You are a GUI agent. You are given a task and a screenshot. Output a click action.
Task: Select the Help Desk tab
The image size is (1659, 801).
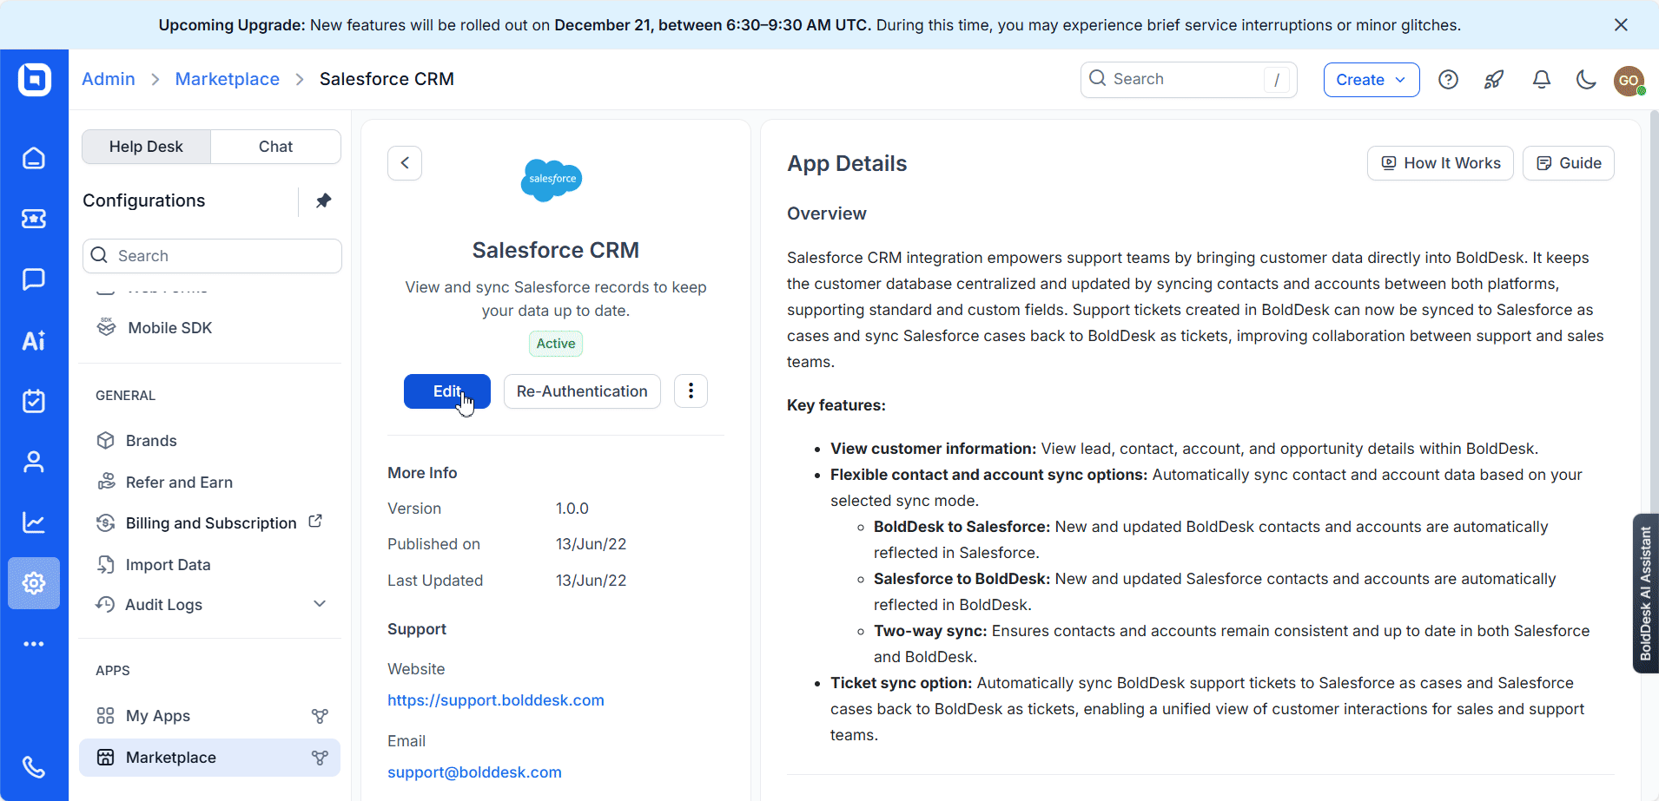tap(145, 146)
